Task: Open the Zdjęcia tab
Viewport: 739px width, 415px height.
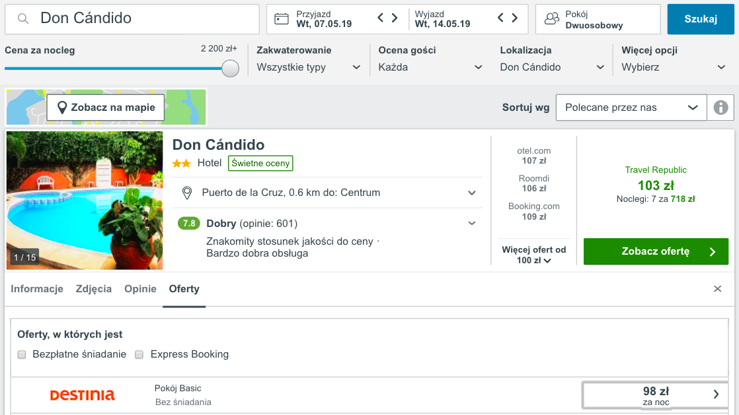Action: coord(94,289)
